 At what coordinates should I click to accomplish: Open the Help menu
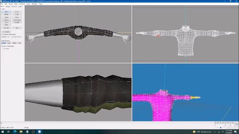[41, 4]
